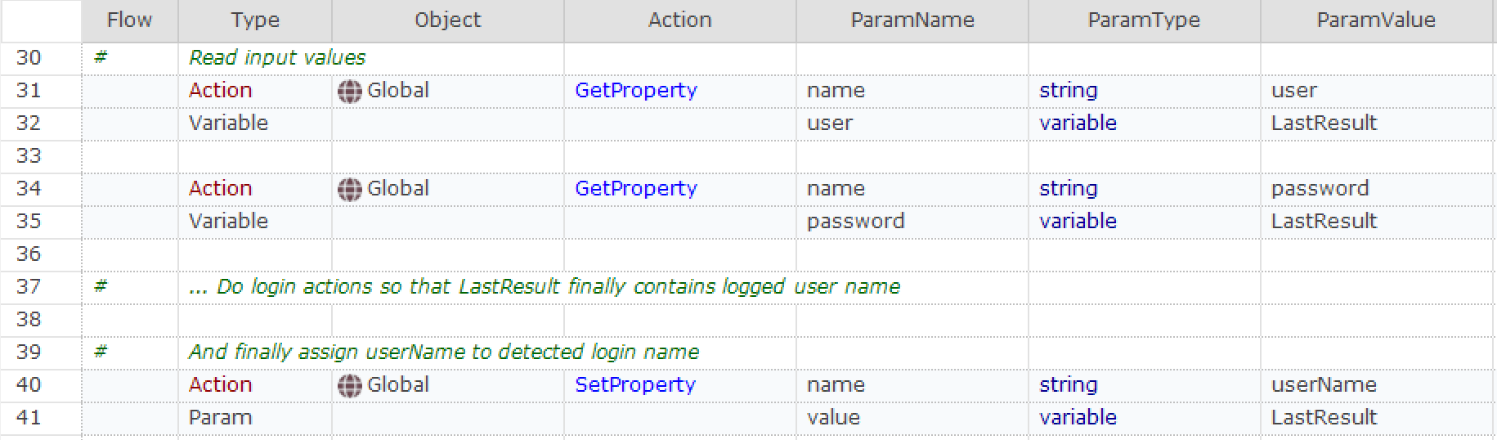Click the Global globe icon in row 31
Viewport: 1497px width, 440px height.
pyautogui.click(x=349, y=91)
